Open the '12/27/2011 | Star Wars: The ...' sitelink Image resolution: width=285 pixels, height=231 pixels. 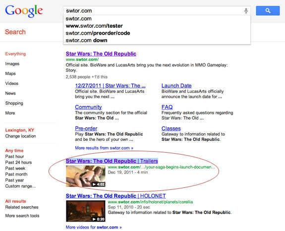[x=111, y=86]
